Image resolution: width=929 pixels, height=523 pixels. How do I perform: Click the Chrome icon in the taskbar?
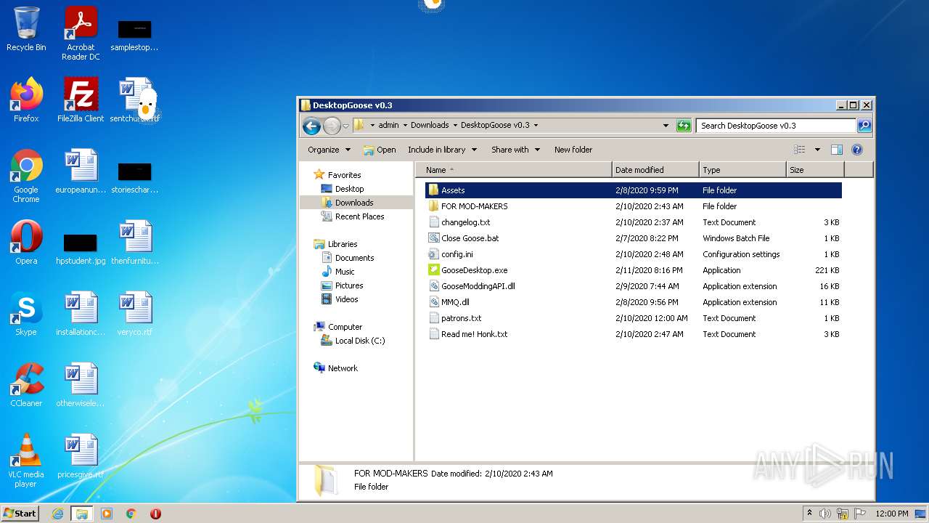(131, 514)
